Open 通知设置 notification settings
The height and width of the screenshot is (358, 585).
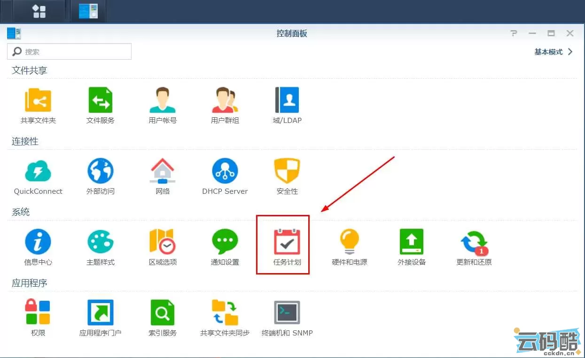[225, 242]
